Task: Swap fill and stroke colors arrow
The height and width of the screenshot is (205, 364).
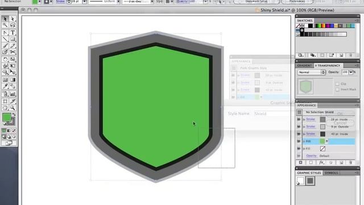Action: click(x=14, y=114)
